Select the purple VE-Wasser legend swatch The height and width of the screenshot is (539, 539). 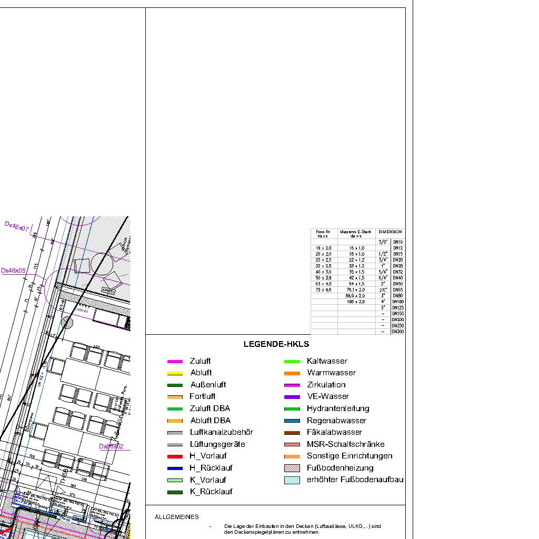[292, 397]
